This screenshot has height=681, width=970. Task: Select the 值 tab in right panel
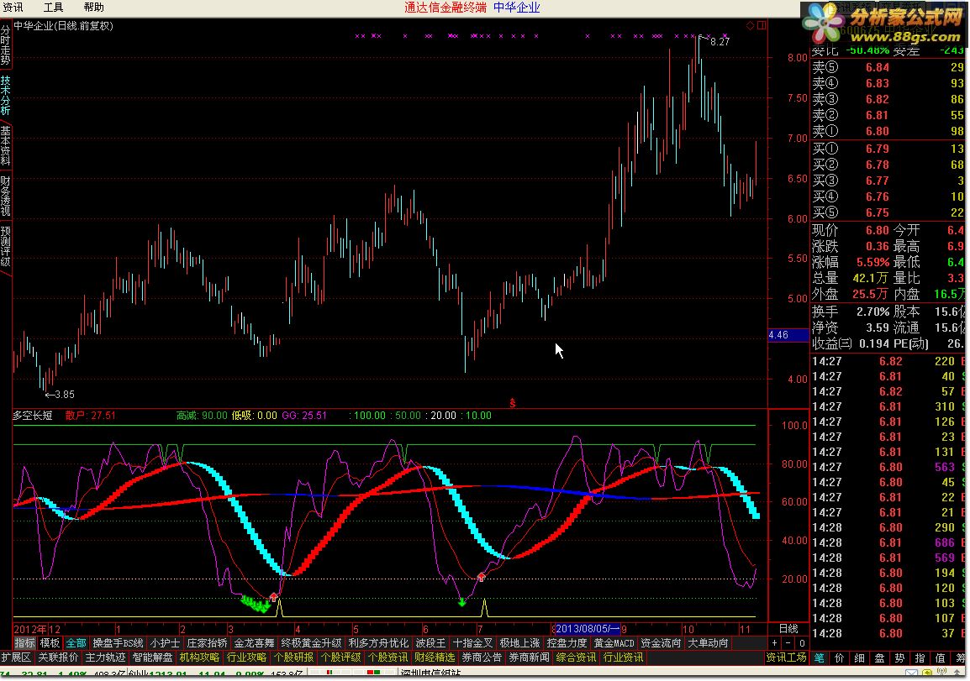tap(941, 658)
